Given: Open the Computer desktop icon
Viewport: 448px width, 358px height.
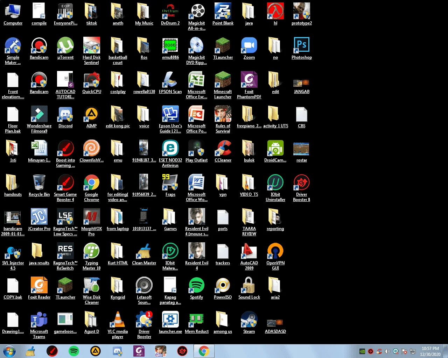Looking at the screenshot, I should [x=13, y=14].
